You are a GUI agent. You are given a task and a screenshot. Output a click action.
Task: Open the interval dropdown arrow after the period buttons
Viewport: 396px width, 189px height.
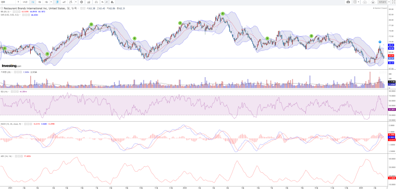tap(51, 2)
